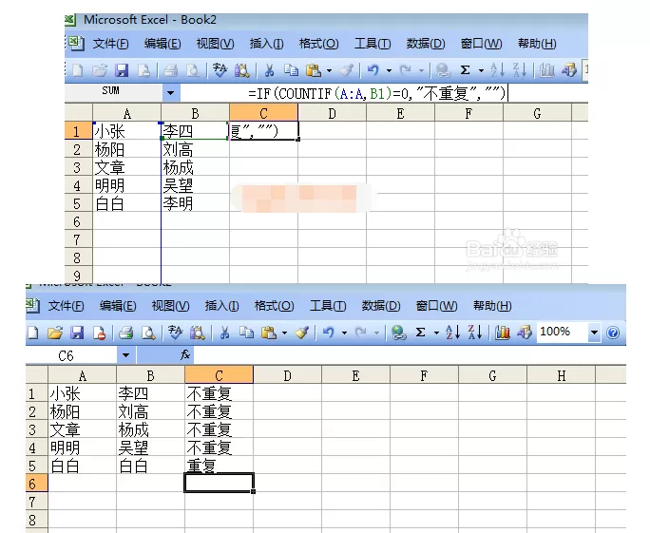Open the 视图(V) menu in the upper Excel window
This screenshot has width=650, height=533.
coord(215,44)
